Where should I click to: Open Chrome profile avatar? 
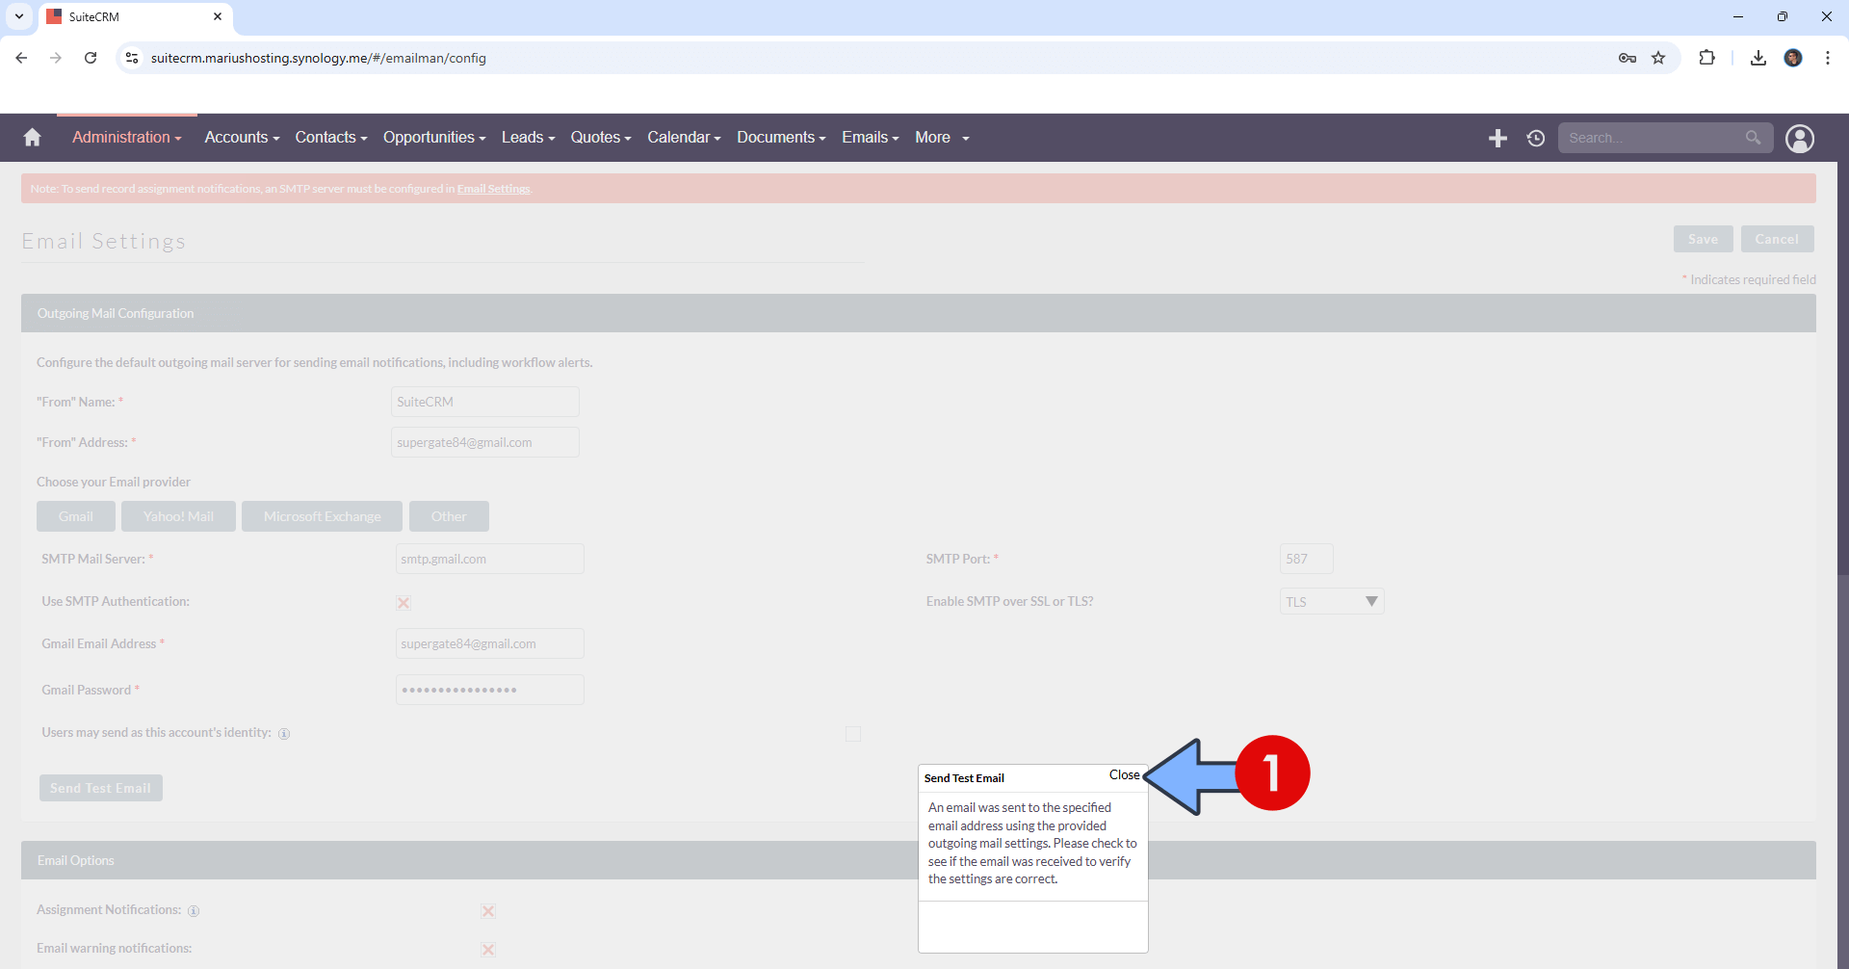tap(1793, 58)
